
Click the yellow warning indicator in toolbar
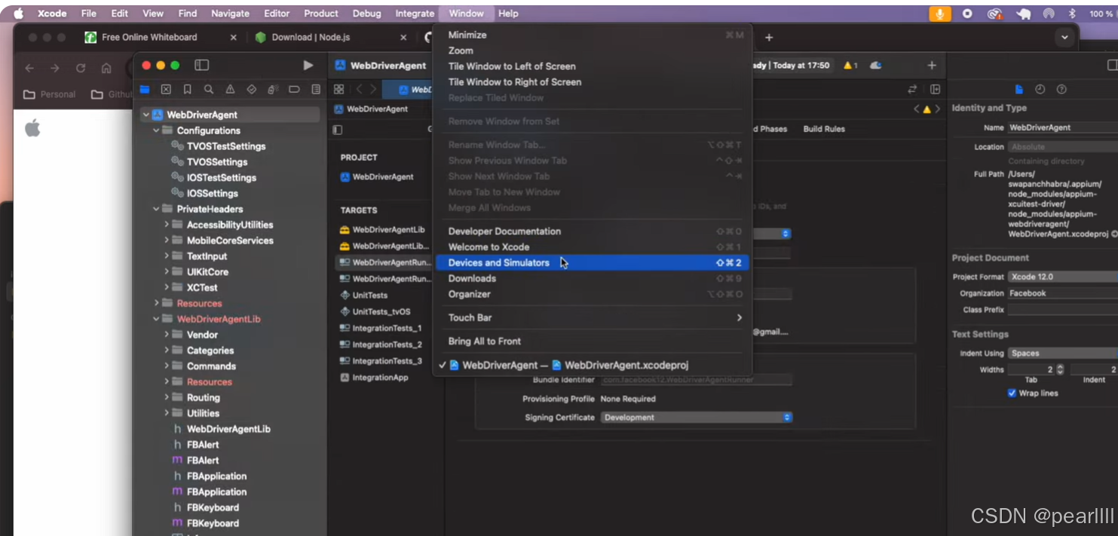tap(850, 66)
